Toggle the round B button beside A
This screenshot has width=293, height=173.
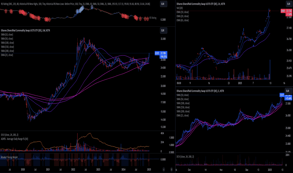pyautogui.click(x=171, y=170)
